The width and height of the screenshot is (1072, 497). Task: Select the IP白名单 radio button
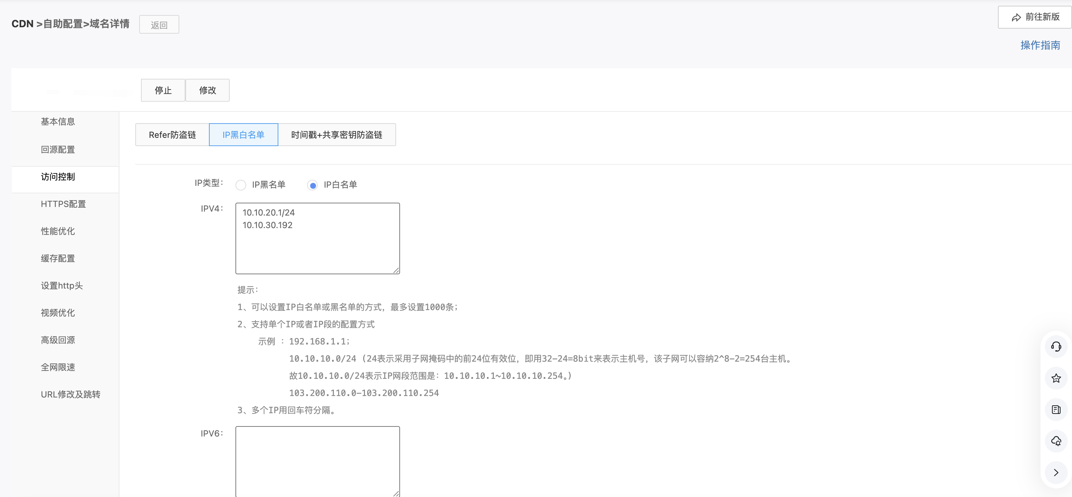pos(312,185)
